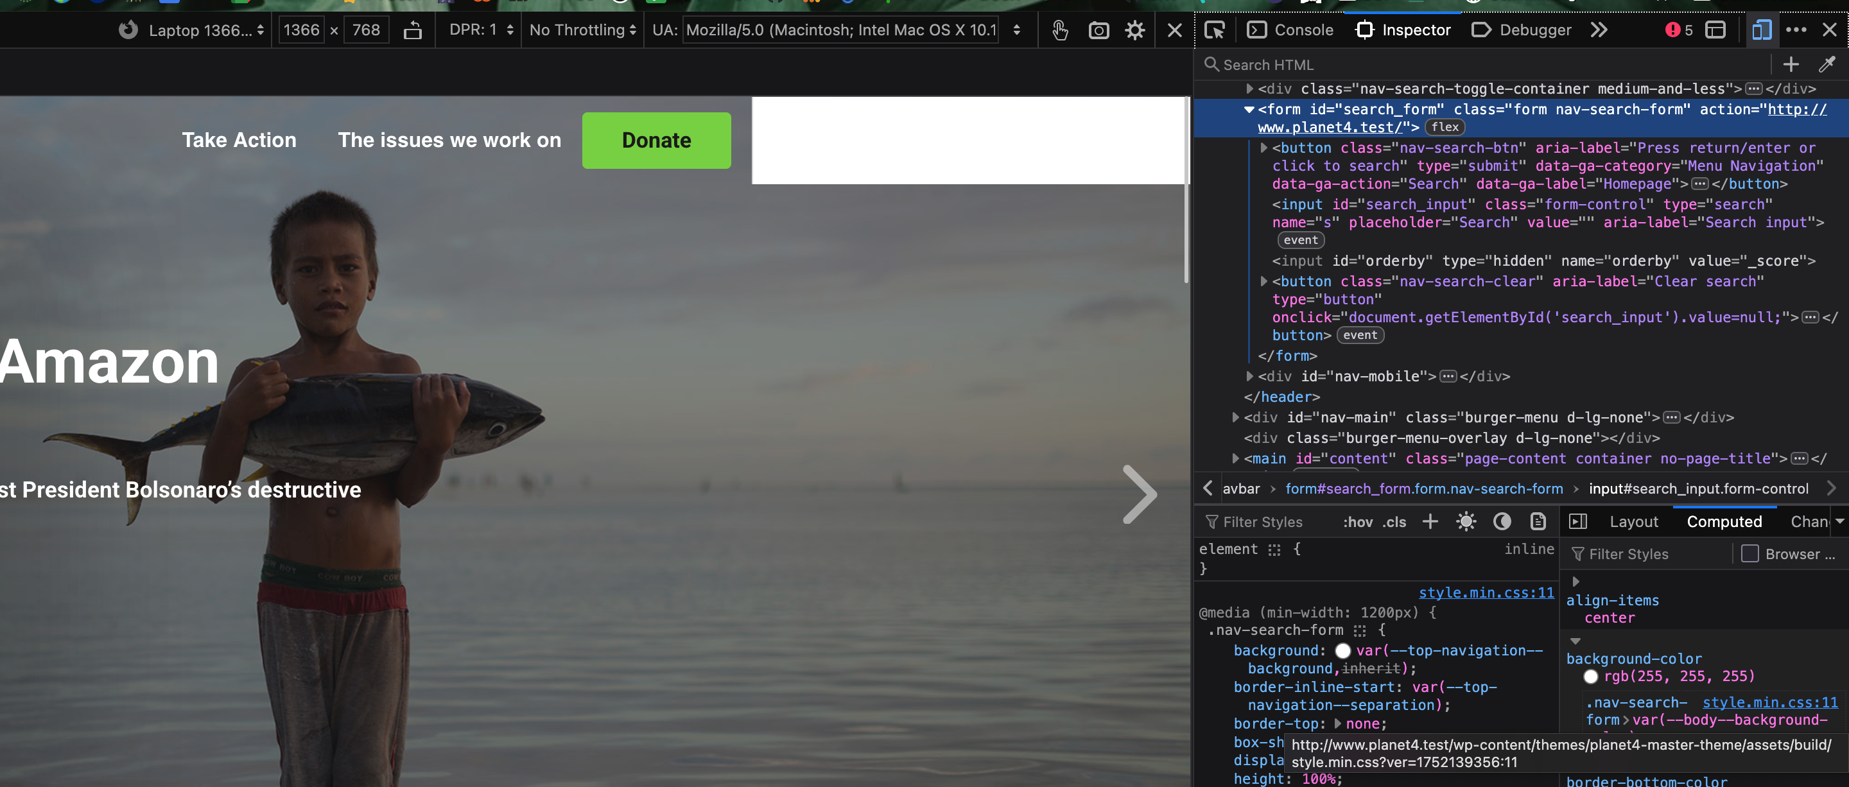Focus the Rules Filter Styles field
This screenshot has width=1849, height=787.
point(1267,523)
